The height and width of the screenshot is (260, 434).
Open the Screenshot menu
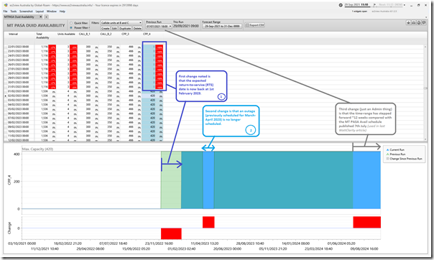pyautogui.click(x=26, y=11)
